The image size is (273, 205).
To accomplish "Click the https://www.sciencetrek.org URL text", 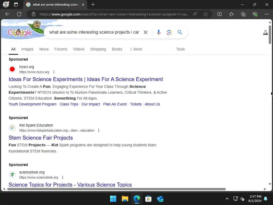I will click(x=39, y=178).
